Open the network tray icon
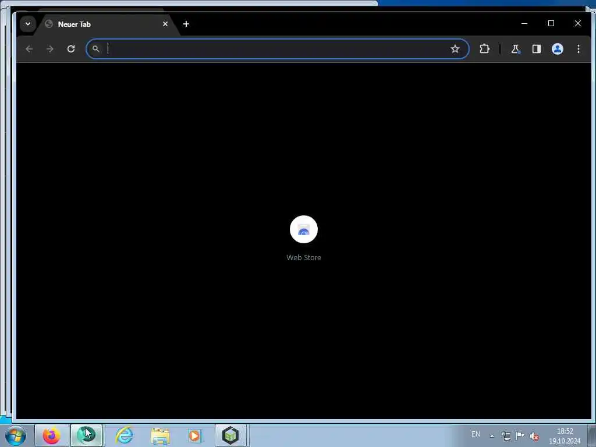This screenshot has height=447, width=596. [x=506, y=436]
